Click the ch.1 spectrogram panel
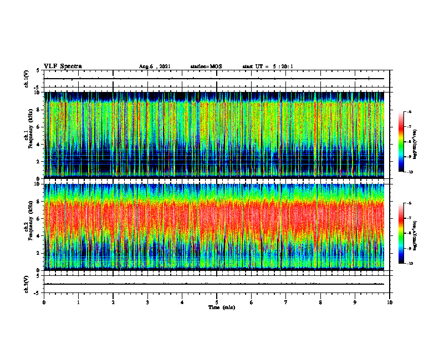This screenshot has height=339, width=439. (214, 135)
